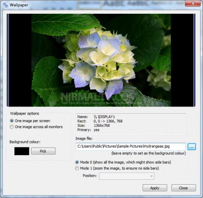203x198 pixels.
Task: Click the hydrangea wallpaper preview image
Action: click(101, 60)
